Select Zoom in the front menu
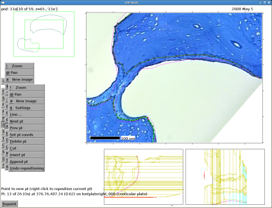Viewport: 272px width, 208px height. (x=27, y=87)
